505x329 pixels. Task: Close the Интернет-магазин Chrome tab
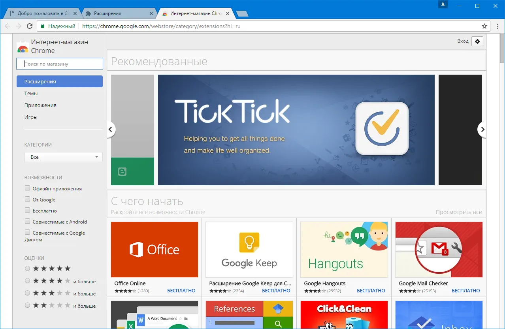tap(228, 13)
